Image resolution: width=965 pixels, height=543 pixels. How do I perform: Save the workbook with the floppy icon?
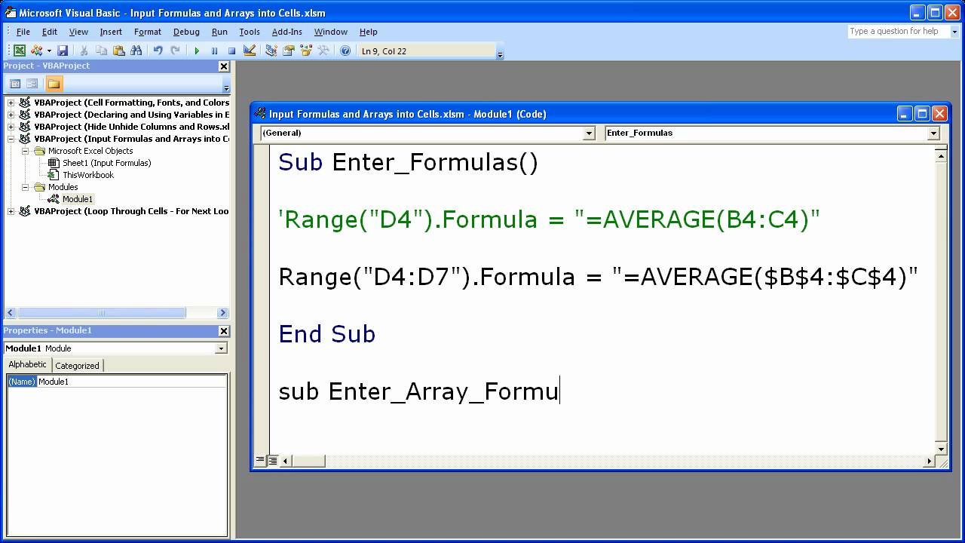point(63,51)
